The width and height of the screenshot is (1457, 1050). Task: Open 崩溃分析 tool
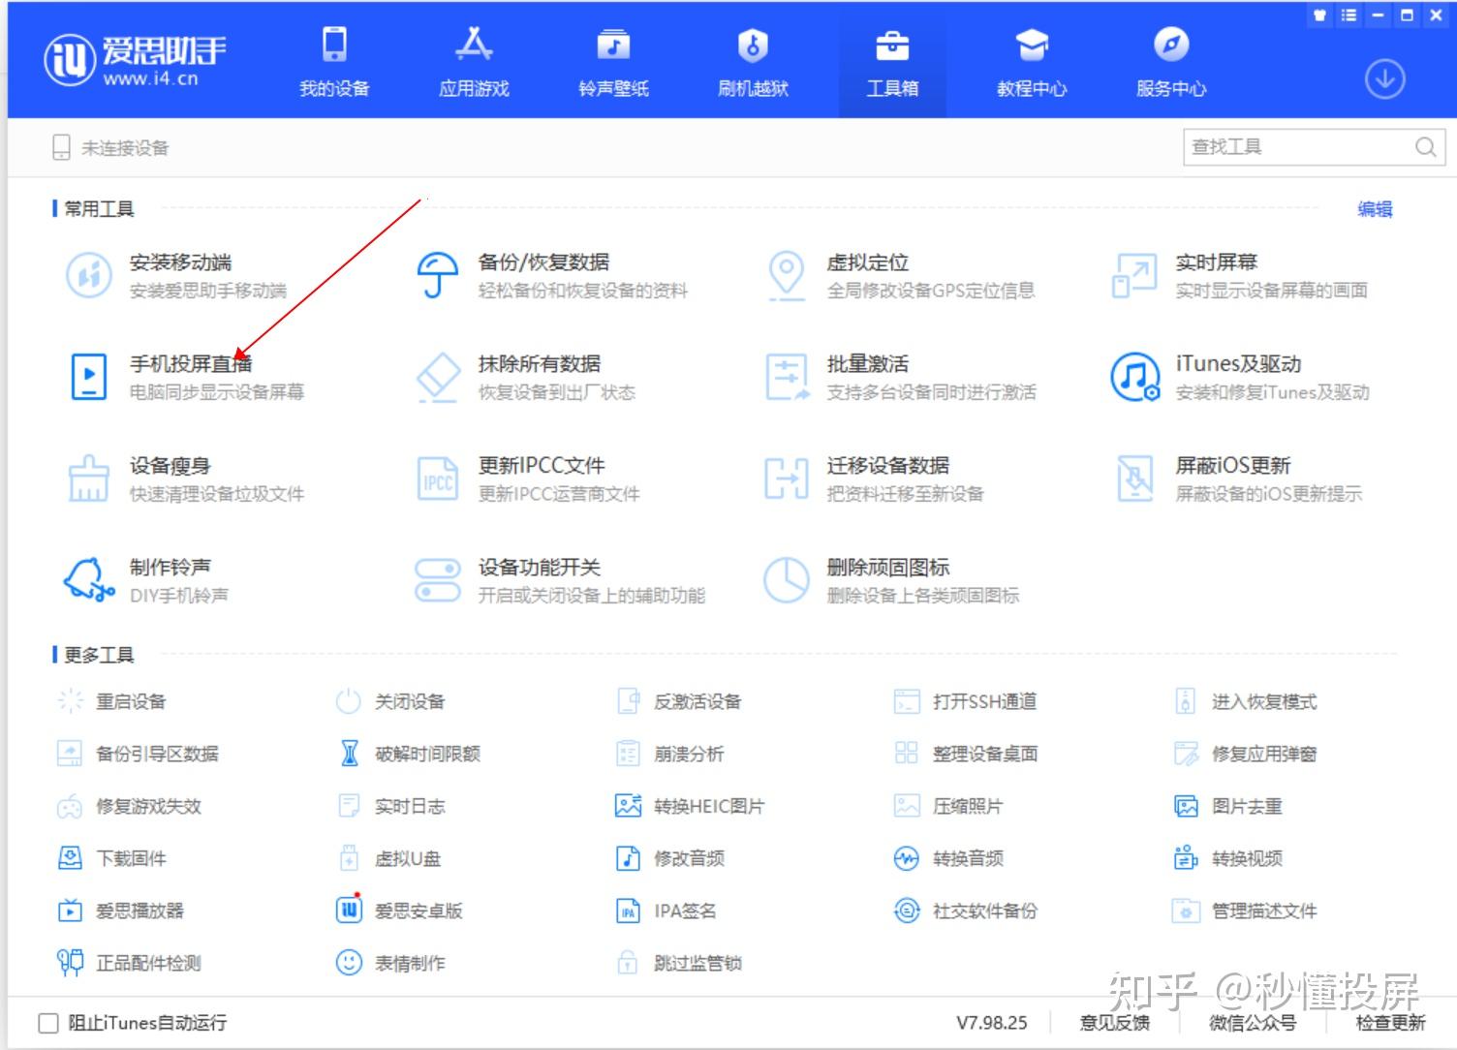(669, 754)
